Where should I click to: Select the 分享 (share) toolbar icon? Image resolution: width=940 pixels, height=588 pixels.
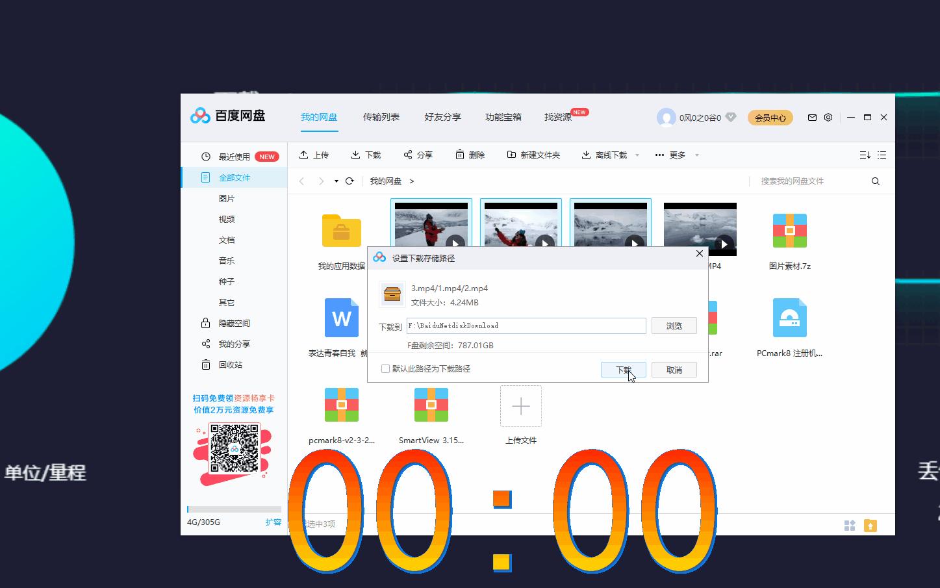[x=418, y=155]
